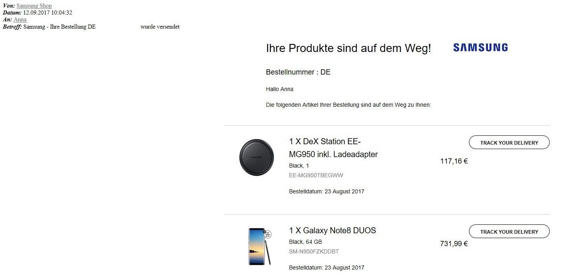Click the 'Ihre Produkte sind auf dem Weg!' heading

[349, 48]
